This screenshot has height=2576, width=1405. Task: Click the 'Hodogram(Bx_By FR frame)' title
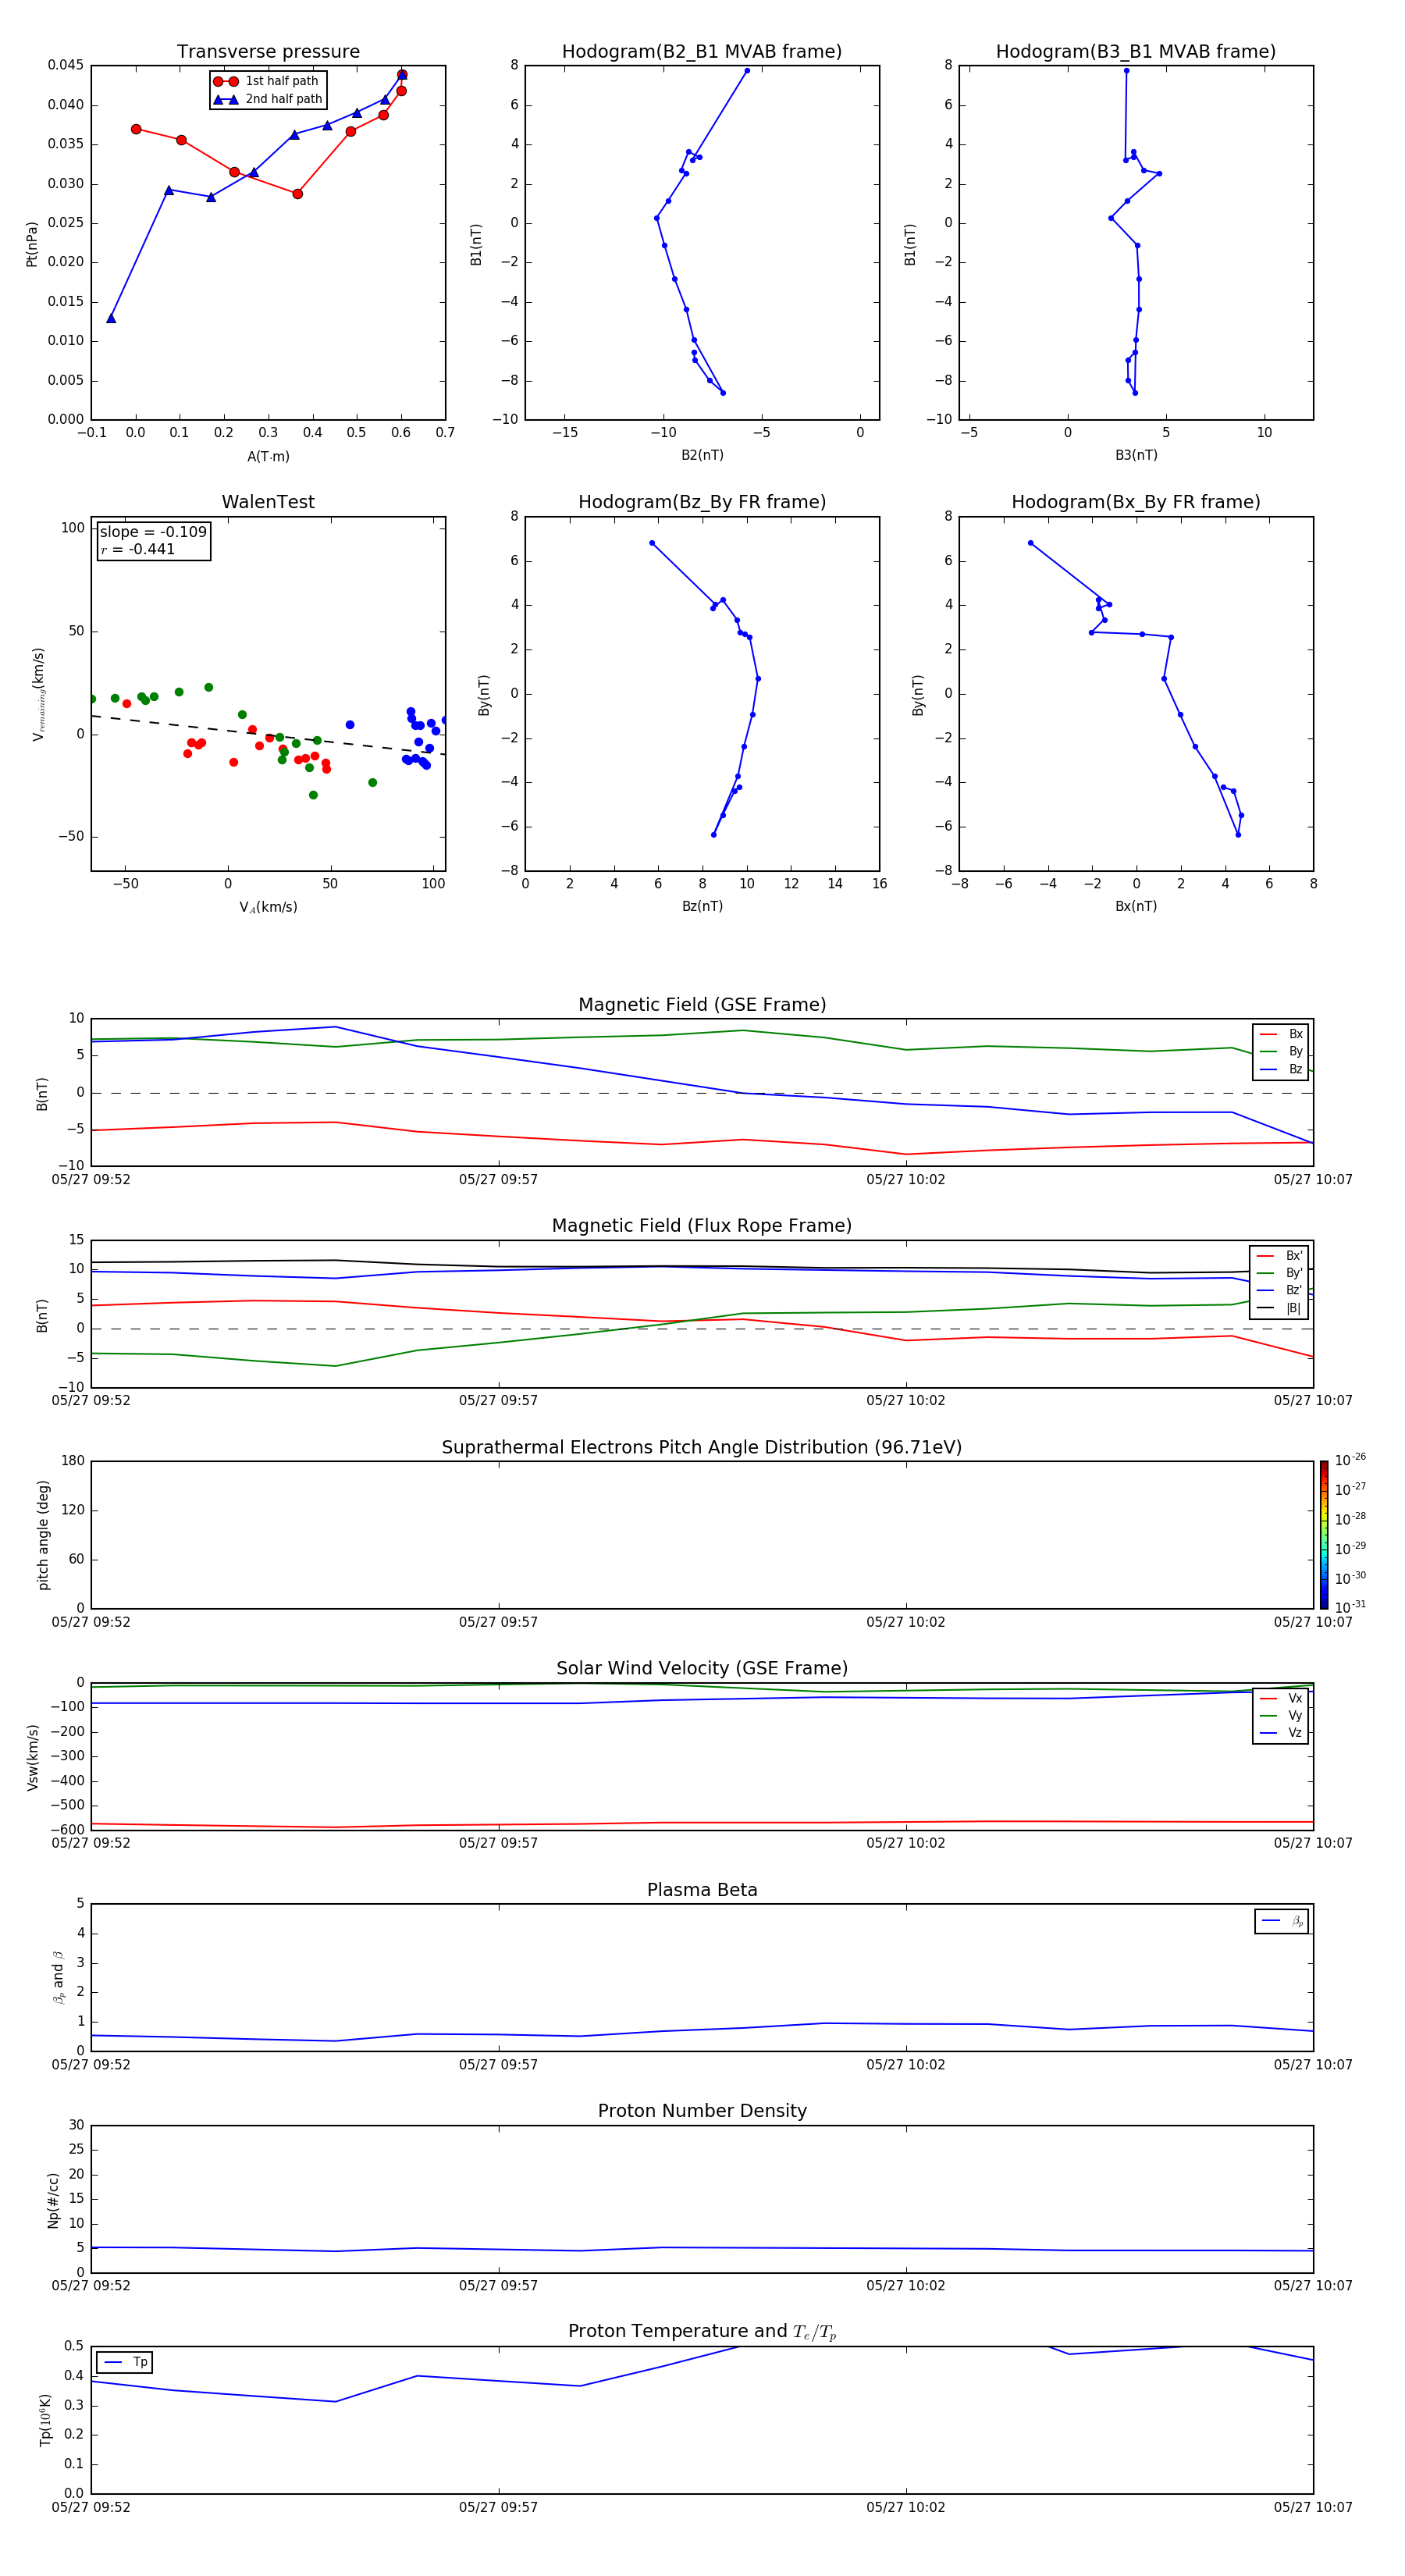click(1136, 502)
